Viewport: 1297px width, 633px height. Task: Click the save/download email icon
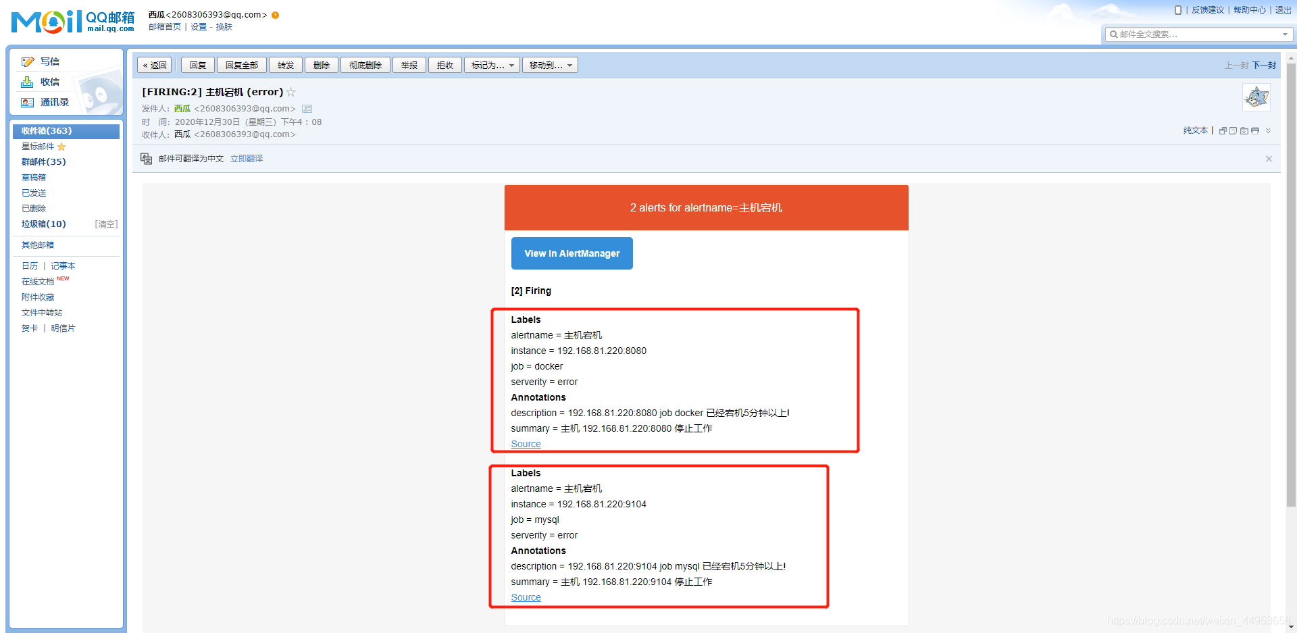pos(1244,131)
